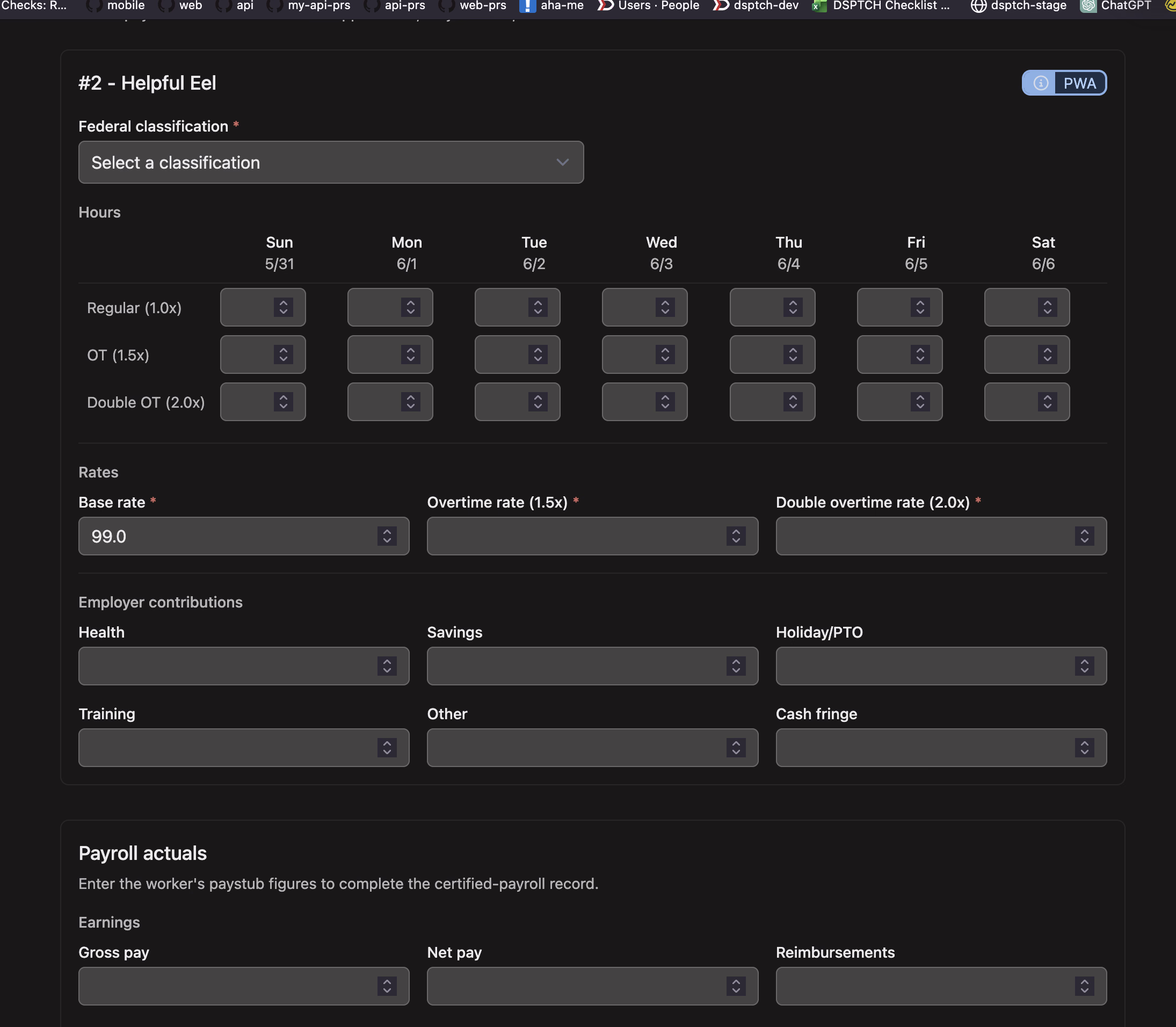1176x1027 pixels.
Task: Click the Net pay input field
Action: click(592, 986)
